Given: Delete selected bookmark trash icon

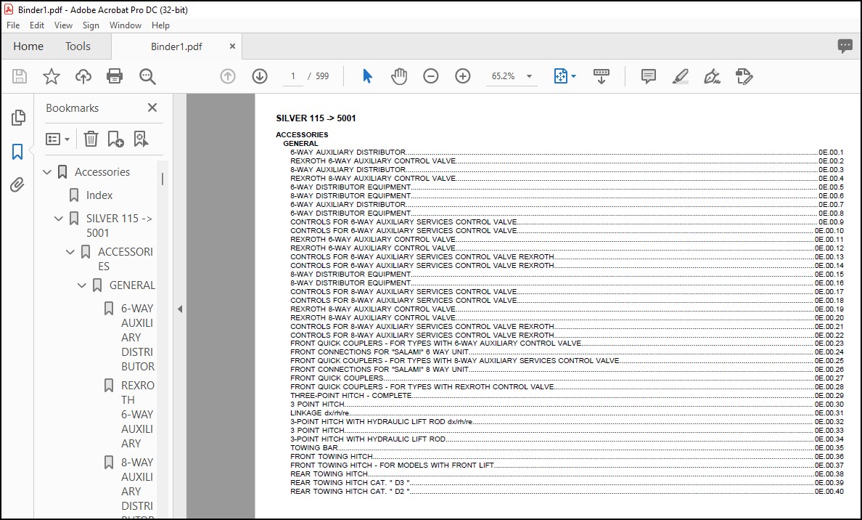Looking at the screenshot, I should tap(91, 139).
